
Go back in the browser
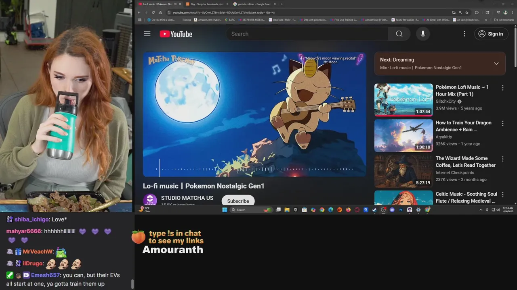(139, 12)
